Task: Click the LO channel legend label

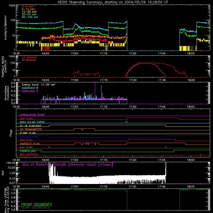Action: [x=29, y=57]
